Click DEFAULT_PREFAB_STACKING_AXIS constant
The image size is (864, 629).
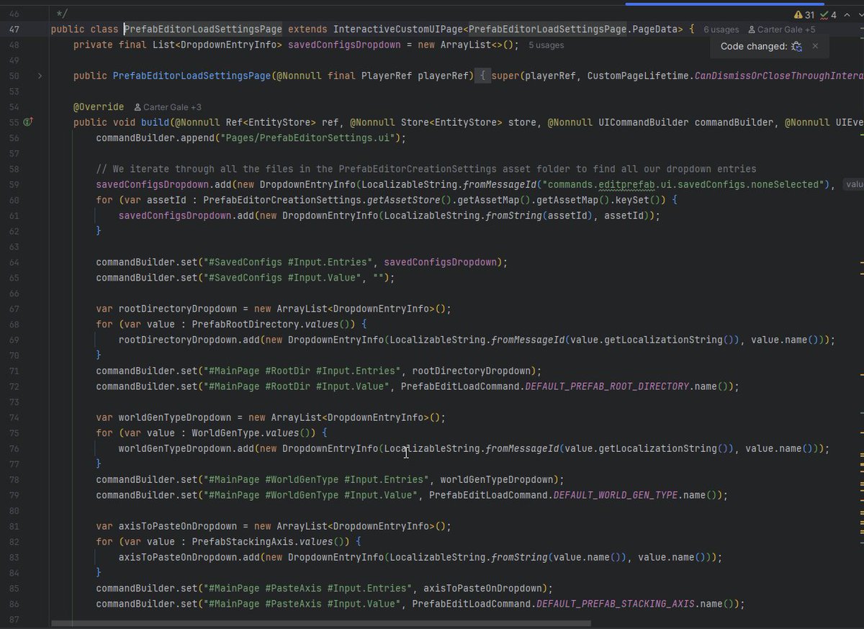(616, 604)
